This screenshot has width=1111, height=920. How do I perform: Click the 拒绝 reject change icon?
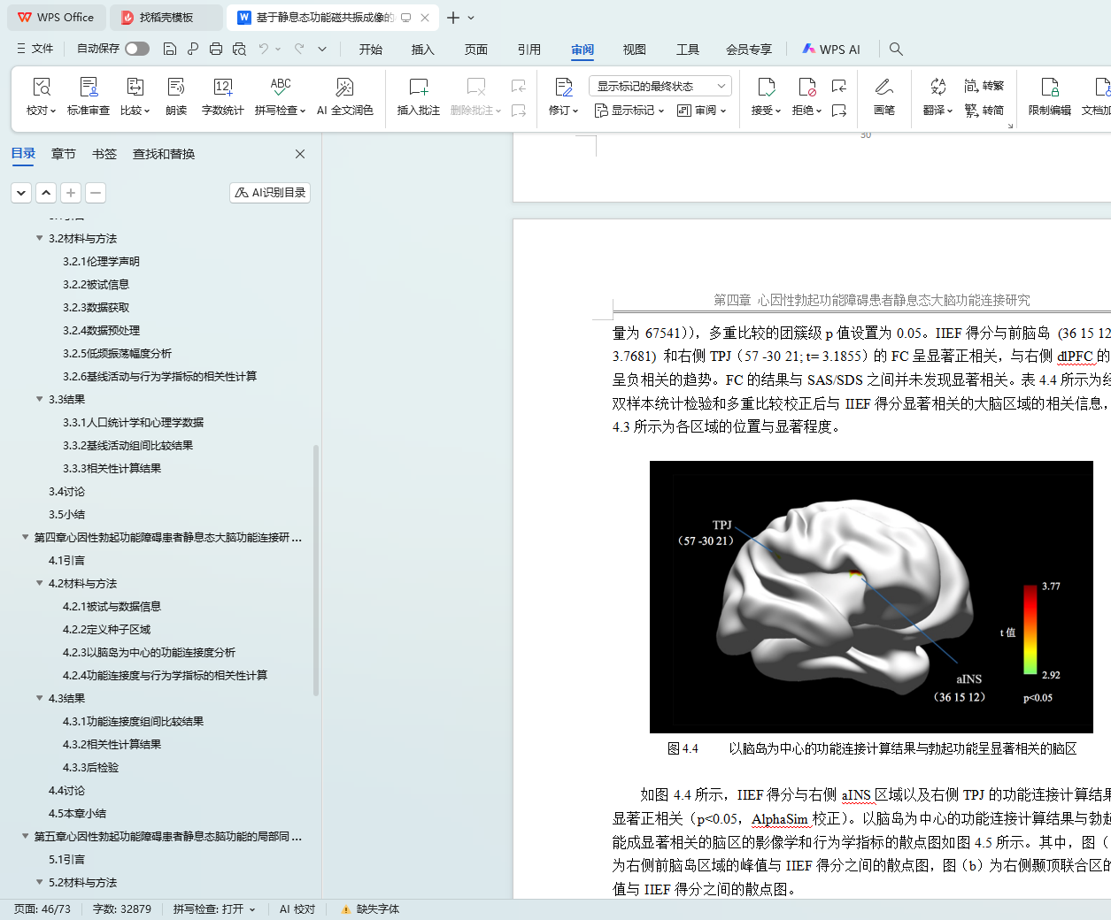806,87
